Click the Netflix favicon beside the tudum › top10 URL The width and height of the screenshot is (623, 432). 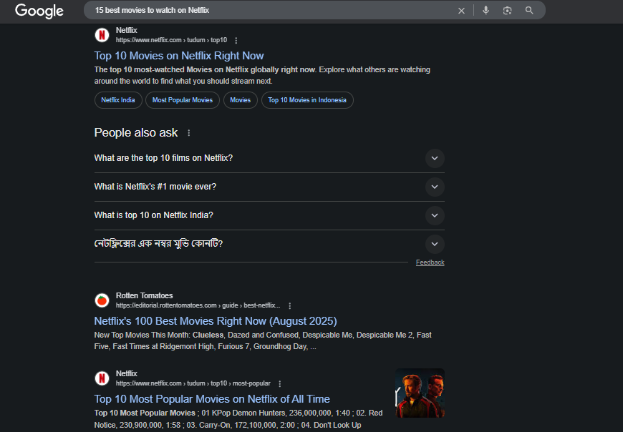point(102,35)
